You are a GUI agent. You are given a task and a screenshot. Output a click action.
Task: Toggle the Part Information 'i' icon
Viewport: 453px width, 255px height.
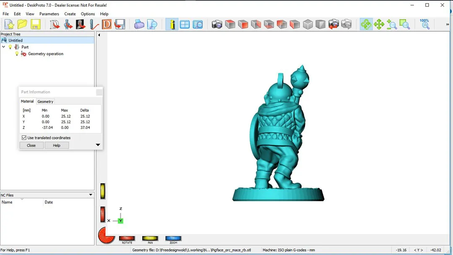click(x=172, y=24)
